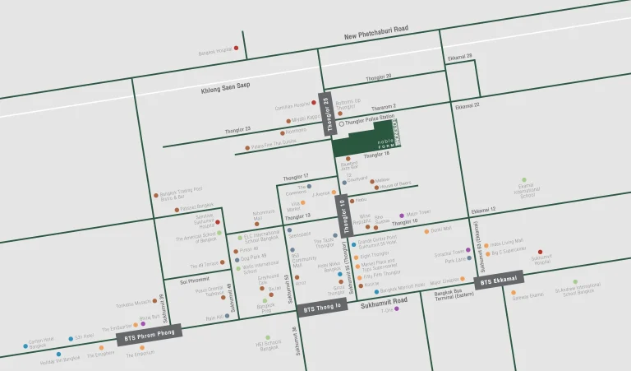Image resolution: width=631 pixels, height=371 pixels.
Task: Click the red marker beside Bangkok Hospital
Action: click(237, 48)
